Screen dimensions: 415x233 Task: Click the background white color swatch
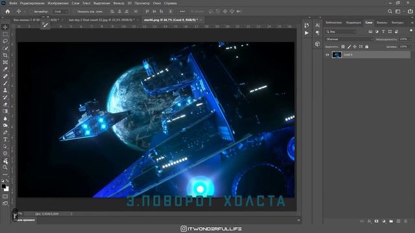coord(7,190)
